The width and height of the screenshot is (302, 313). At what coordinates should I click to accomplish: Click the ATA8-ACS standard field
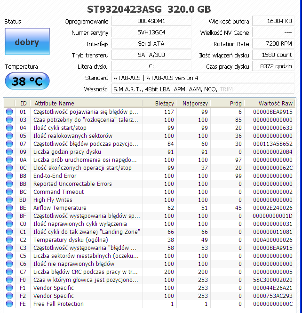[x=203, y=78]
